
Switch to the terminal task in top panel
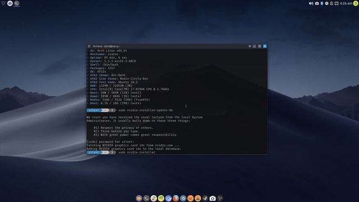(x=16, y=3)
